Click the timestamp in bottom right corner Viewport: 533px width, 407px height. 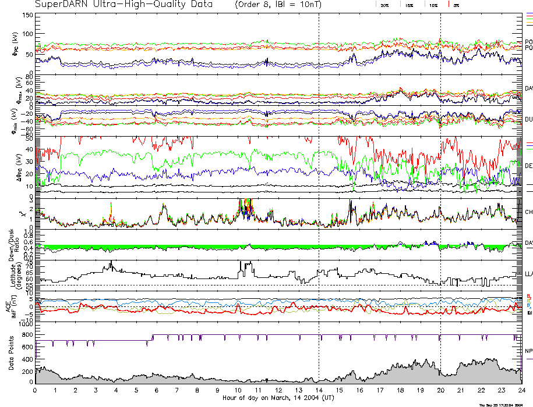click(503, 405)
